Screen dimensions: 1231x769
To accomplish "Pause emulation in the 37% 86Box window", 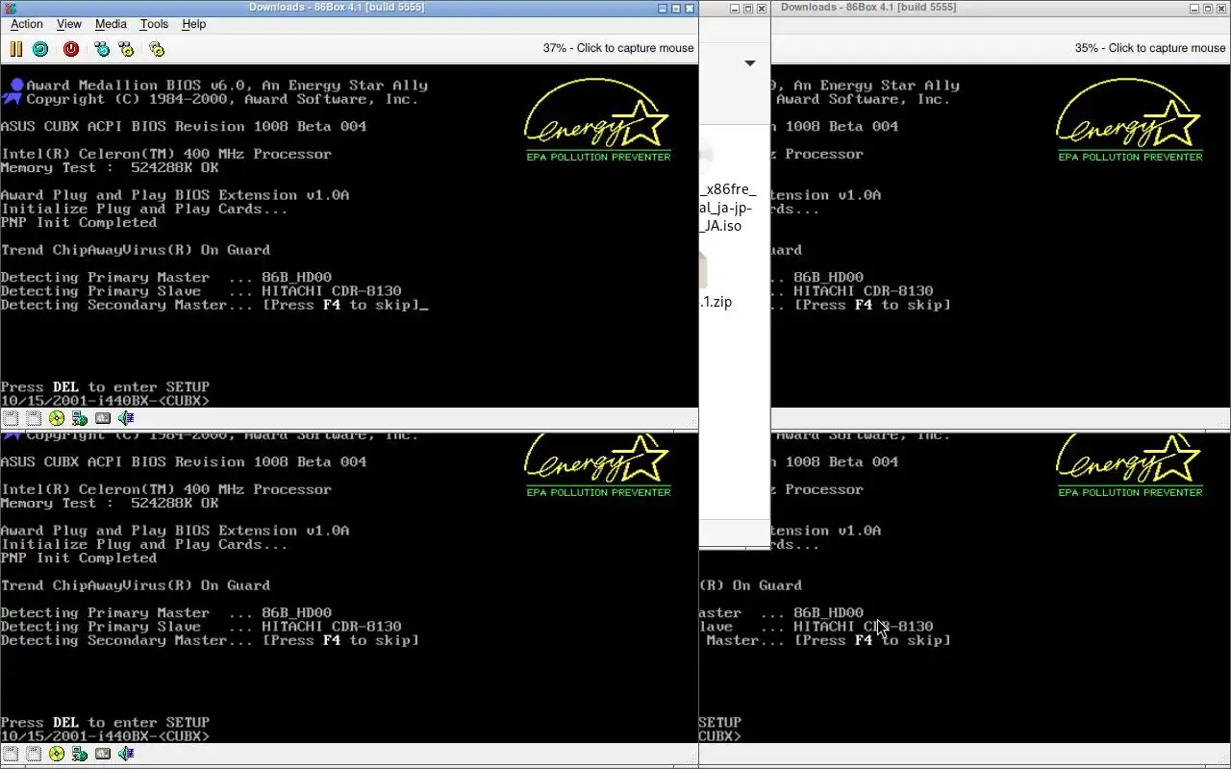I will (16, 48).
